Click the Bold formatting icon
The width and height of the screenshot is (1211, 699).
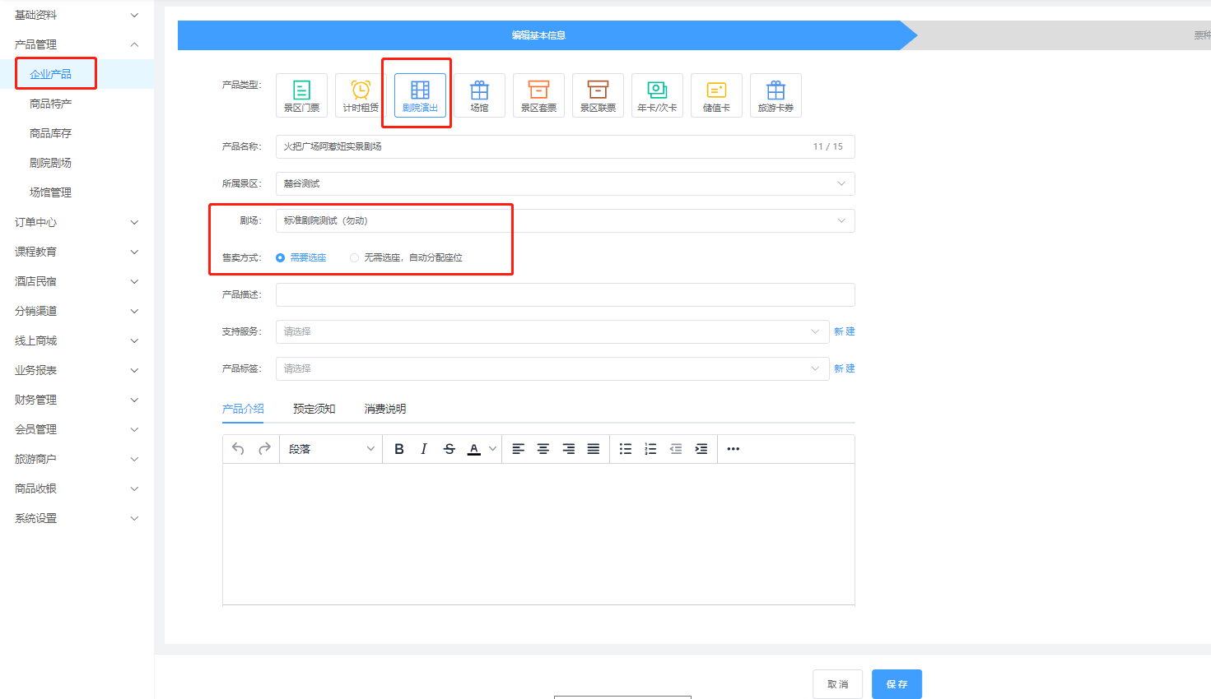click(x=399, y=449)
